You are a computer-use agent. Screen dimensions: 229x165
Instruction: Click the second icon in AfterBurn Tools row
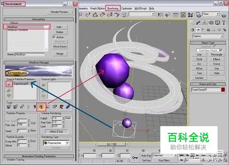click(x=16, y=107)
